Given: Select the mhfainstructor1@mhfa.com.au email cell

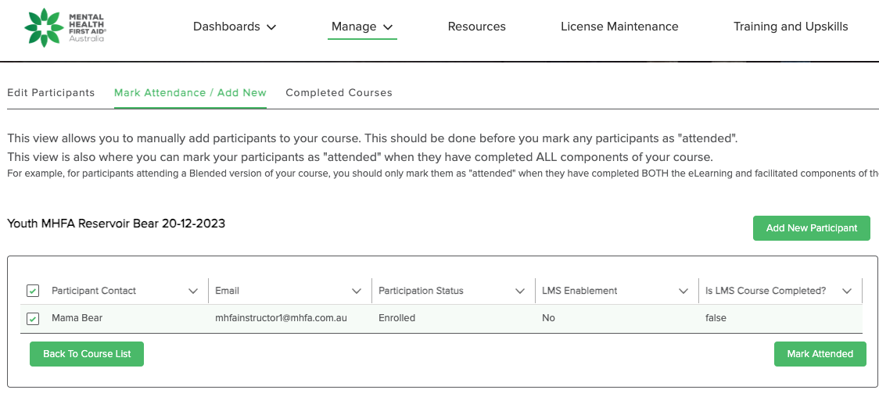Looking at the screenshot, I should 281,318.
